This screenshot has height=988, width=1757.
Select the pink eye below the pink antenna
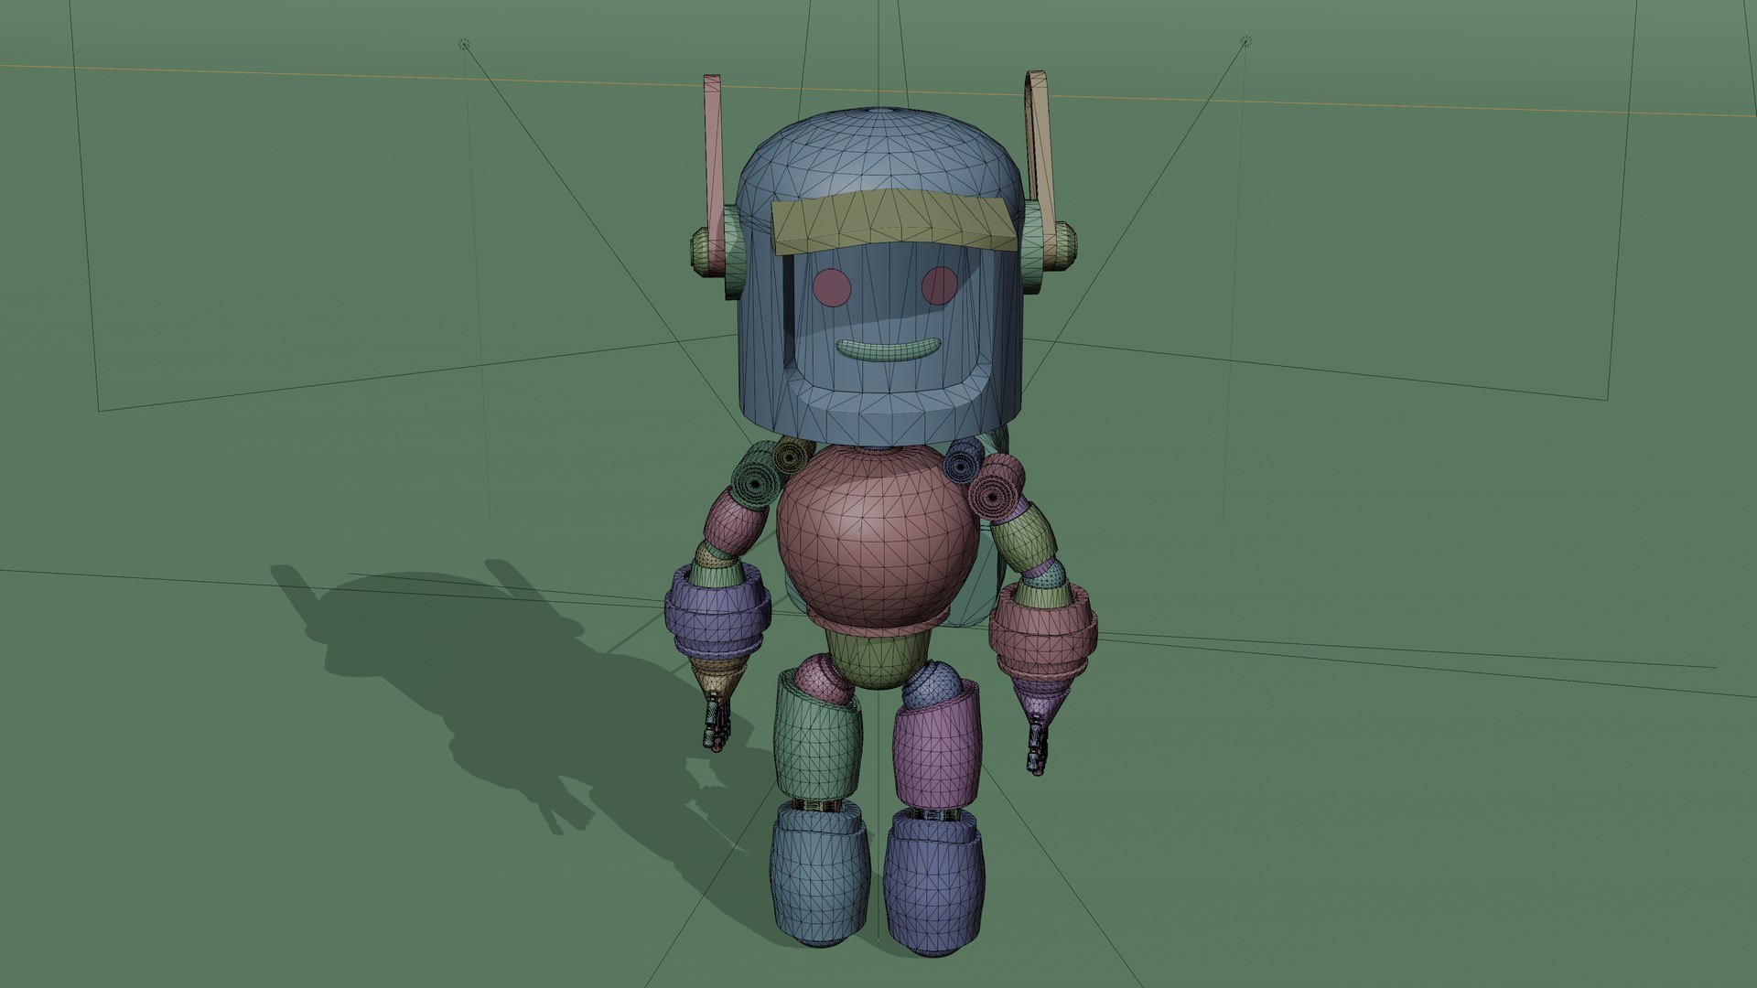click(832, 287)
